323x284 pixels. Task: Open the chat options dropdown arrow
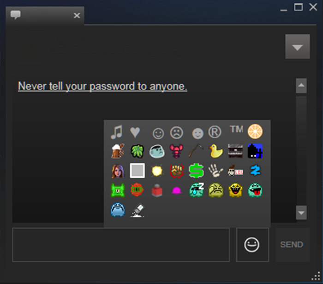pos(298,46)
